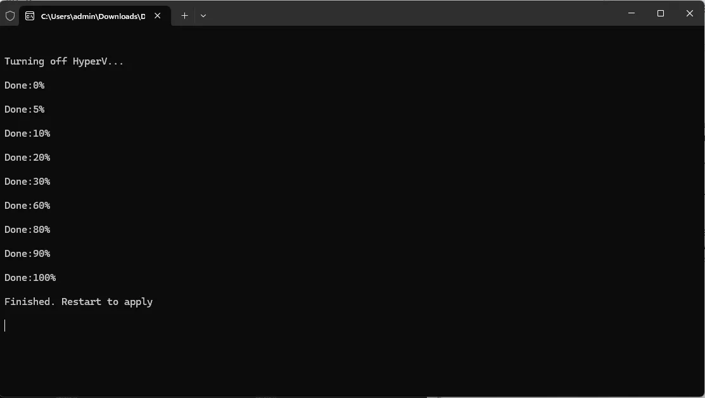Minimize the terminal window
Screen dimensions: 705x398
(632, 13)
